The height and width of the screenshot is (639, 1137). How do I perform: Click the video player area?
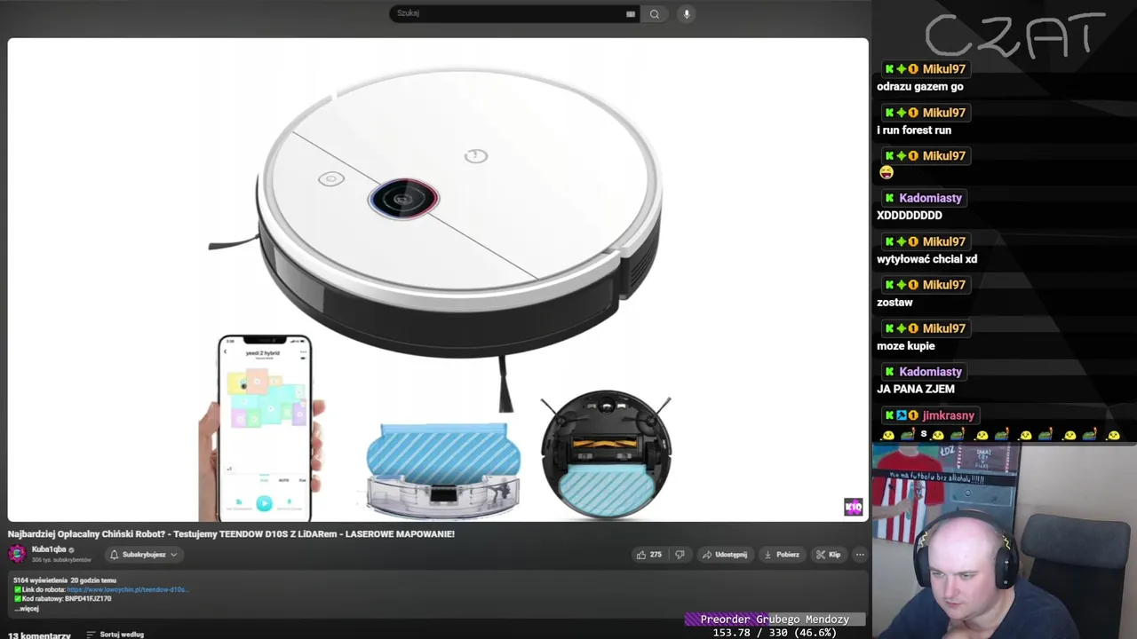coord(438,280)
